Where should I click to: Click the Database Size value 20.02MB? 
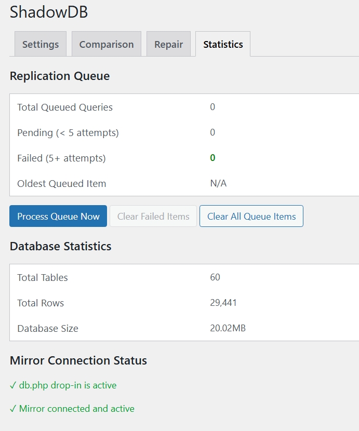pos(228,328)
